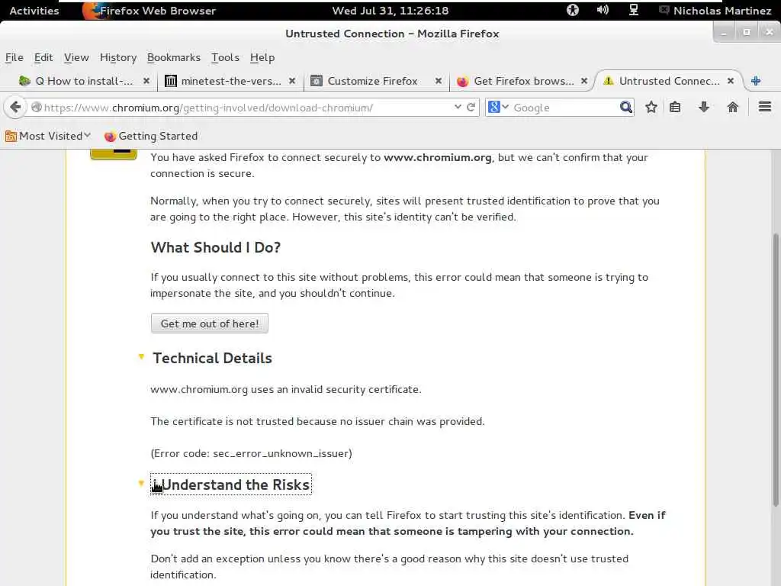
Task: Collapse the Technical Details section
Action: 141,357
